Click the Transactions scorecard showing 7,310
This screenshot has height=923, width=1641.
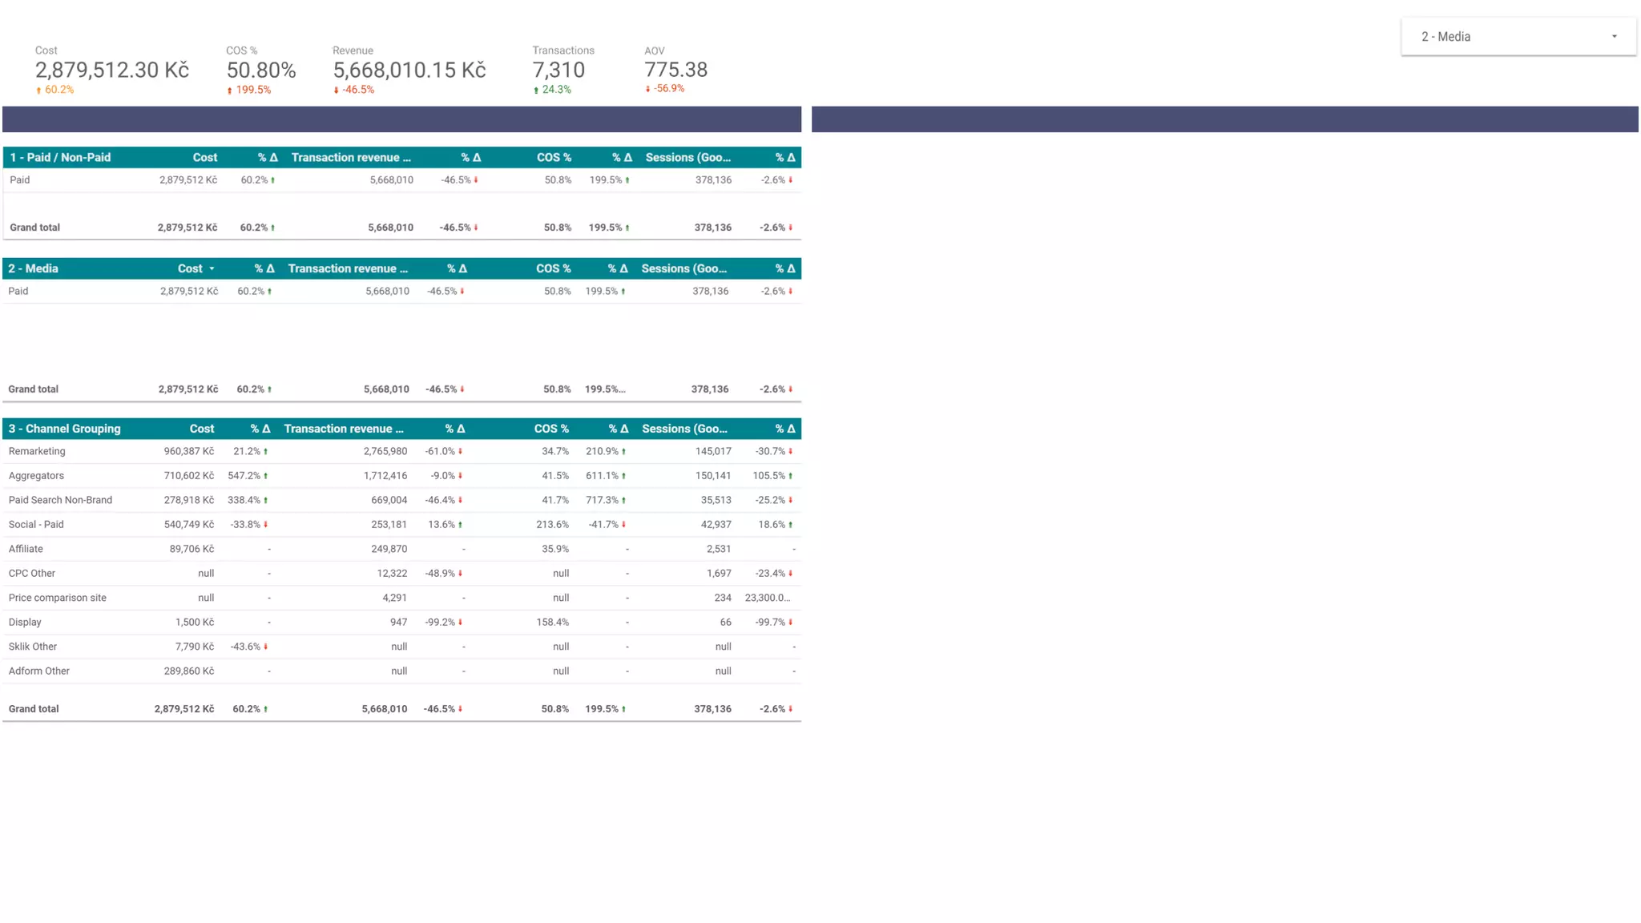coord(558,71)
